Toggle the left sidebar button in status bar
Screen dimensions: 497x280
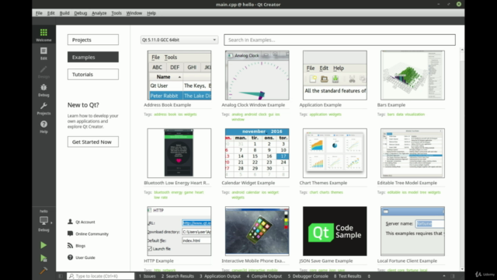point(61,276)
